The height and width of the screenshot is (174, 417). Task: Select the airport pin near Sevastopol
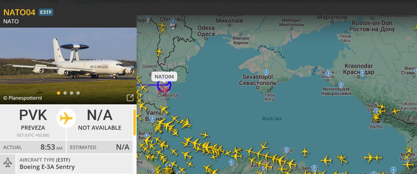tap(266, 73)
